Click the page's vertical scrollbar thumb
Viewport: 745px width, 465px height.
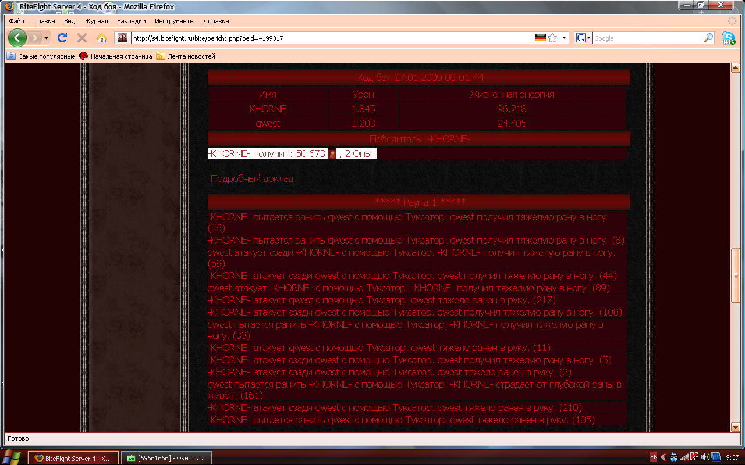tap(736, 275)
